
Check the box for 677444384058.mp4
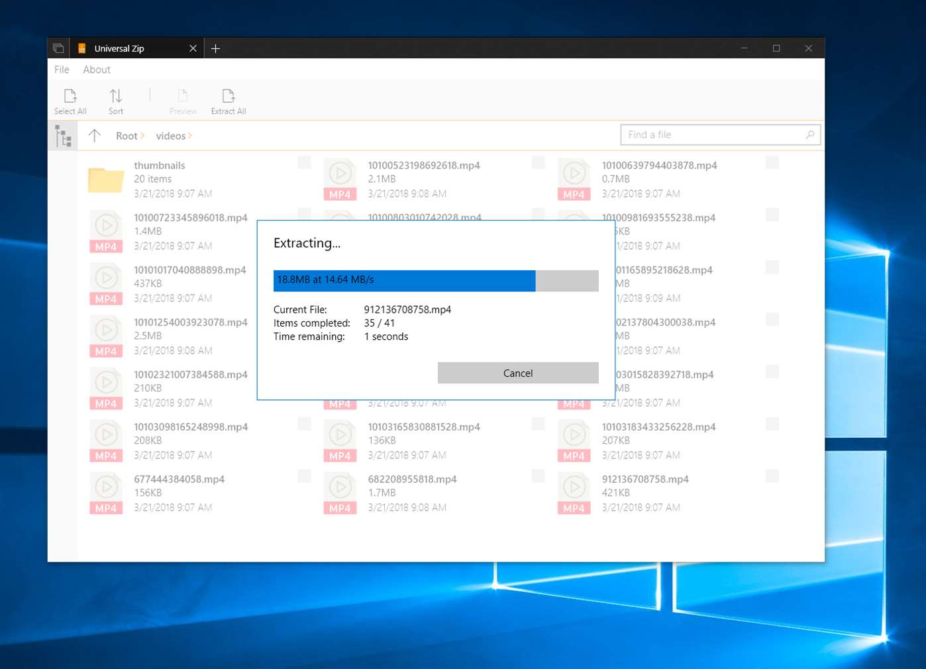coord(305,476)
